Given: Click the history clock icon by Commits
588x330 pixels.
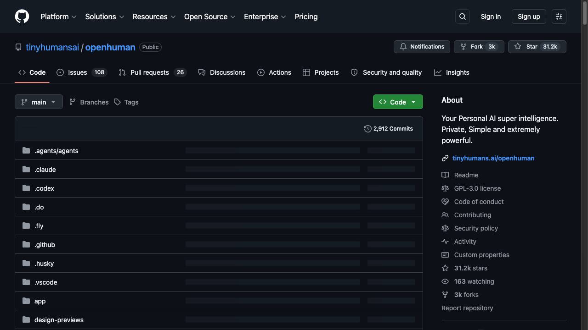Looking at the screenshot, I should click(367, 129).
